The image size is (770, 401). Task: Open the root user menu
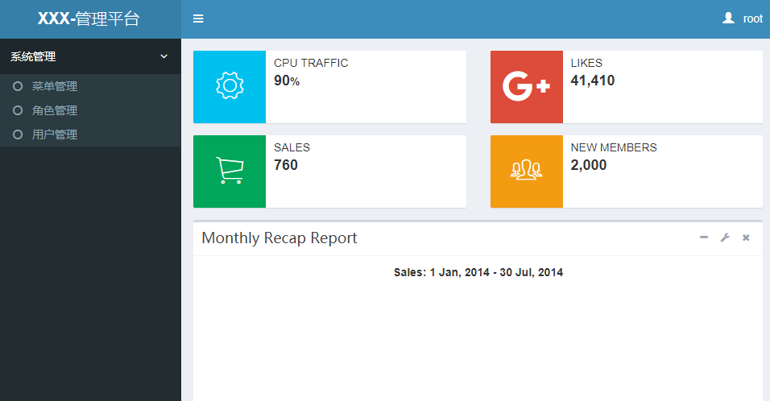tap(743, 19)
